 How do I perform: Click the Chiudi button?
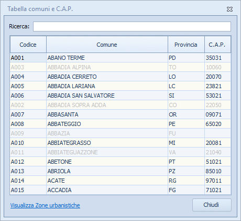pyautogui.click(x=212, y=205)
